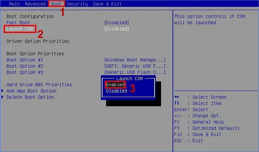The image size is (259, 152).
Task: Select Boot Option #3 row
Action: pyautogui.click(x=25, y=72)
